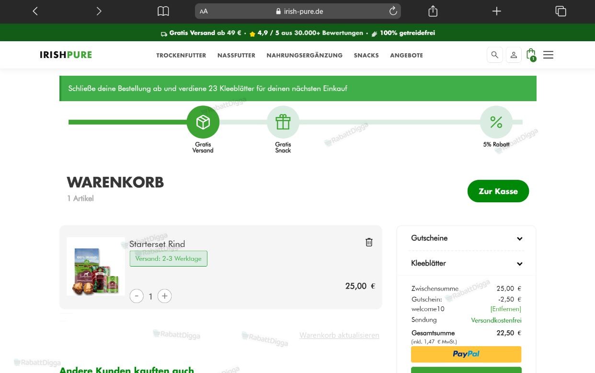Pay with the PayPal button
The image size is (595, 373).
(466, 354)
